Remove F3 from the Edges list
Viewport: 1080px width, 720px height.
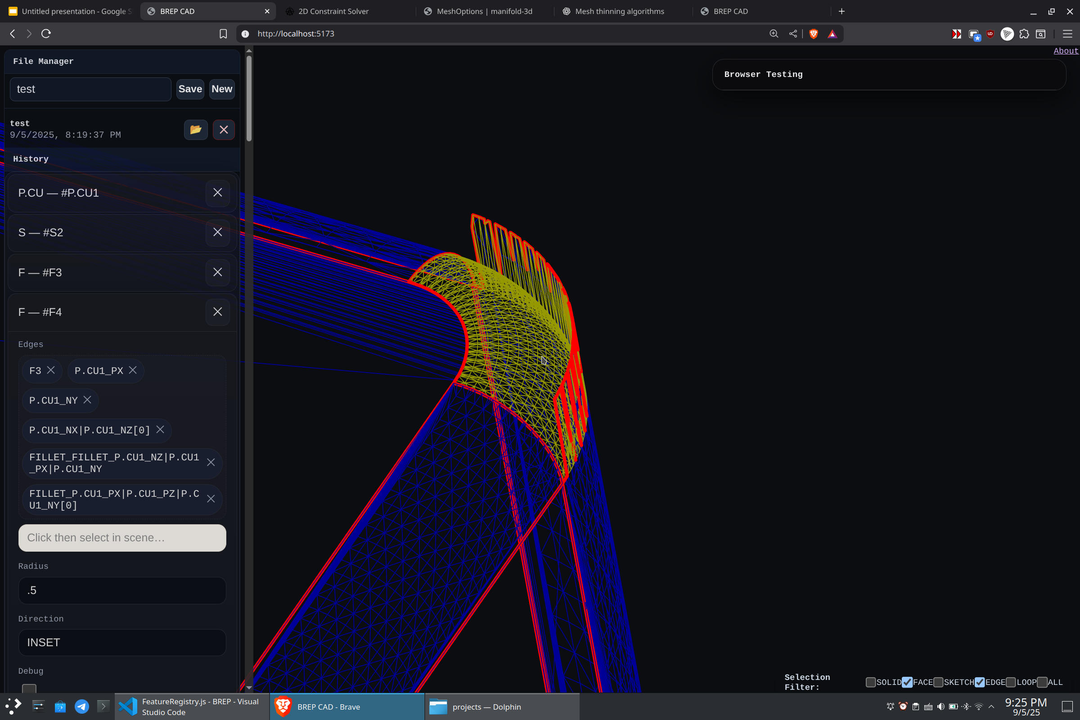[x=51, y=370]
